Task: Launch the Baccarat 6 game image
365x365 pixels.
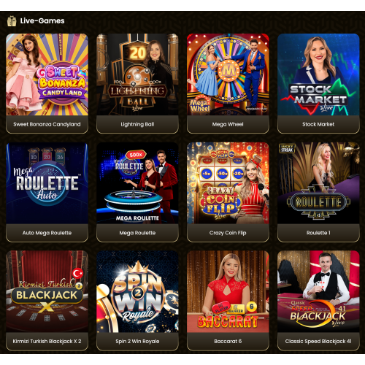Action: coord(228,291)
